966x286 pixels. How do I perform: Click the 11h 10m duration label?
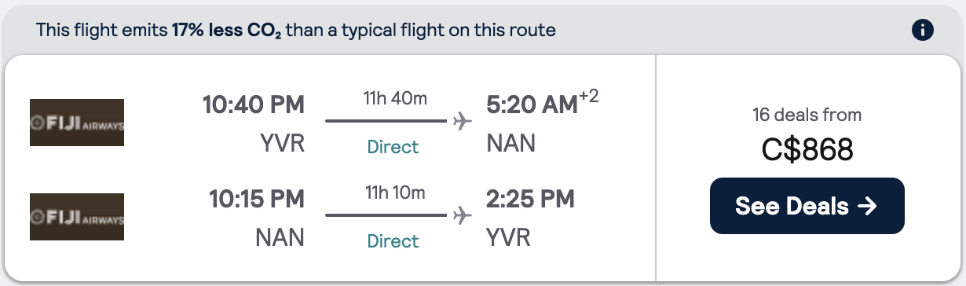tap(394, 192)
